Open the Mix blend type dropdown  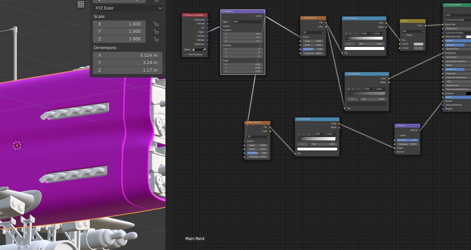tap(413, 31)
